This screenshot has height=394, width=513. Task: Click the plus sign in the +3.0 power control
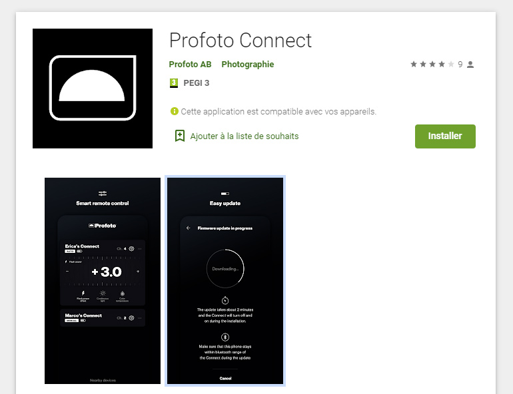pyautogui.click(x=138, y=272)
